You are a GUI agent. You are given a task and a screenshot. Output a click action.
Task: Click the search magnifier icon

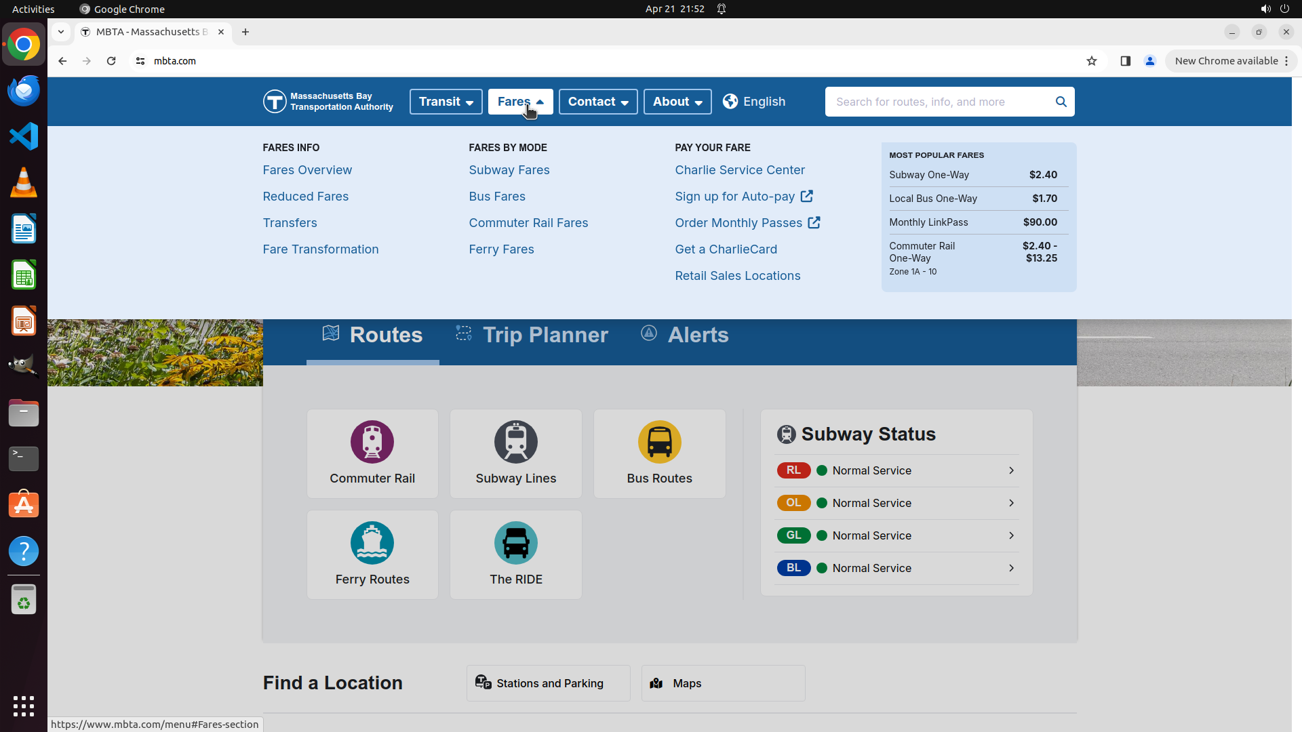(1061, 102)
